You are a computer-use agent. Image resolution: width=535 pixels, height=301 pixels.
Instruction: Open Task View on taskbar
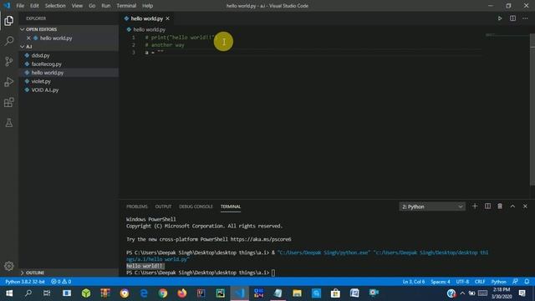(47, 293)
